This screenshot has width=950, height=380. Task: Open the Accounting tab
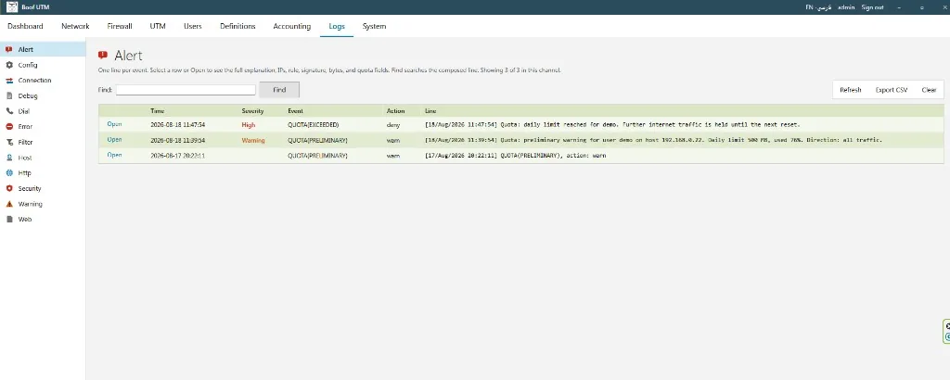[x=292, y=26]
